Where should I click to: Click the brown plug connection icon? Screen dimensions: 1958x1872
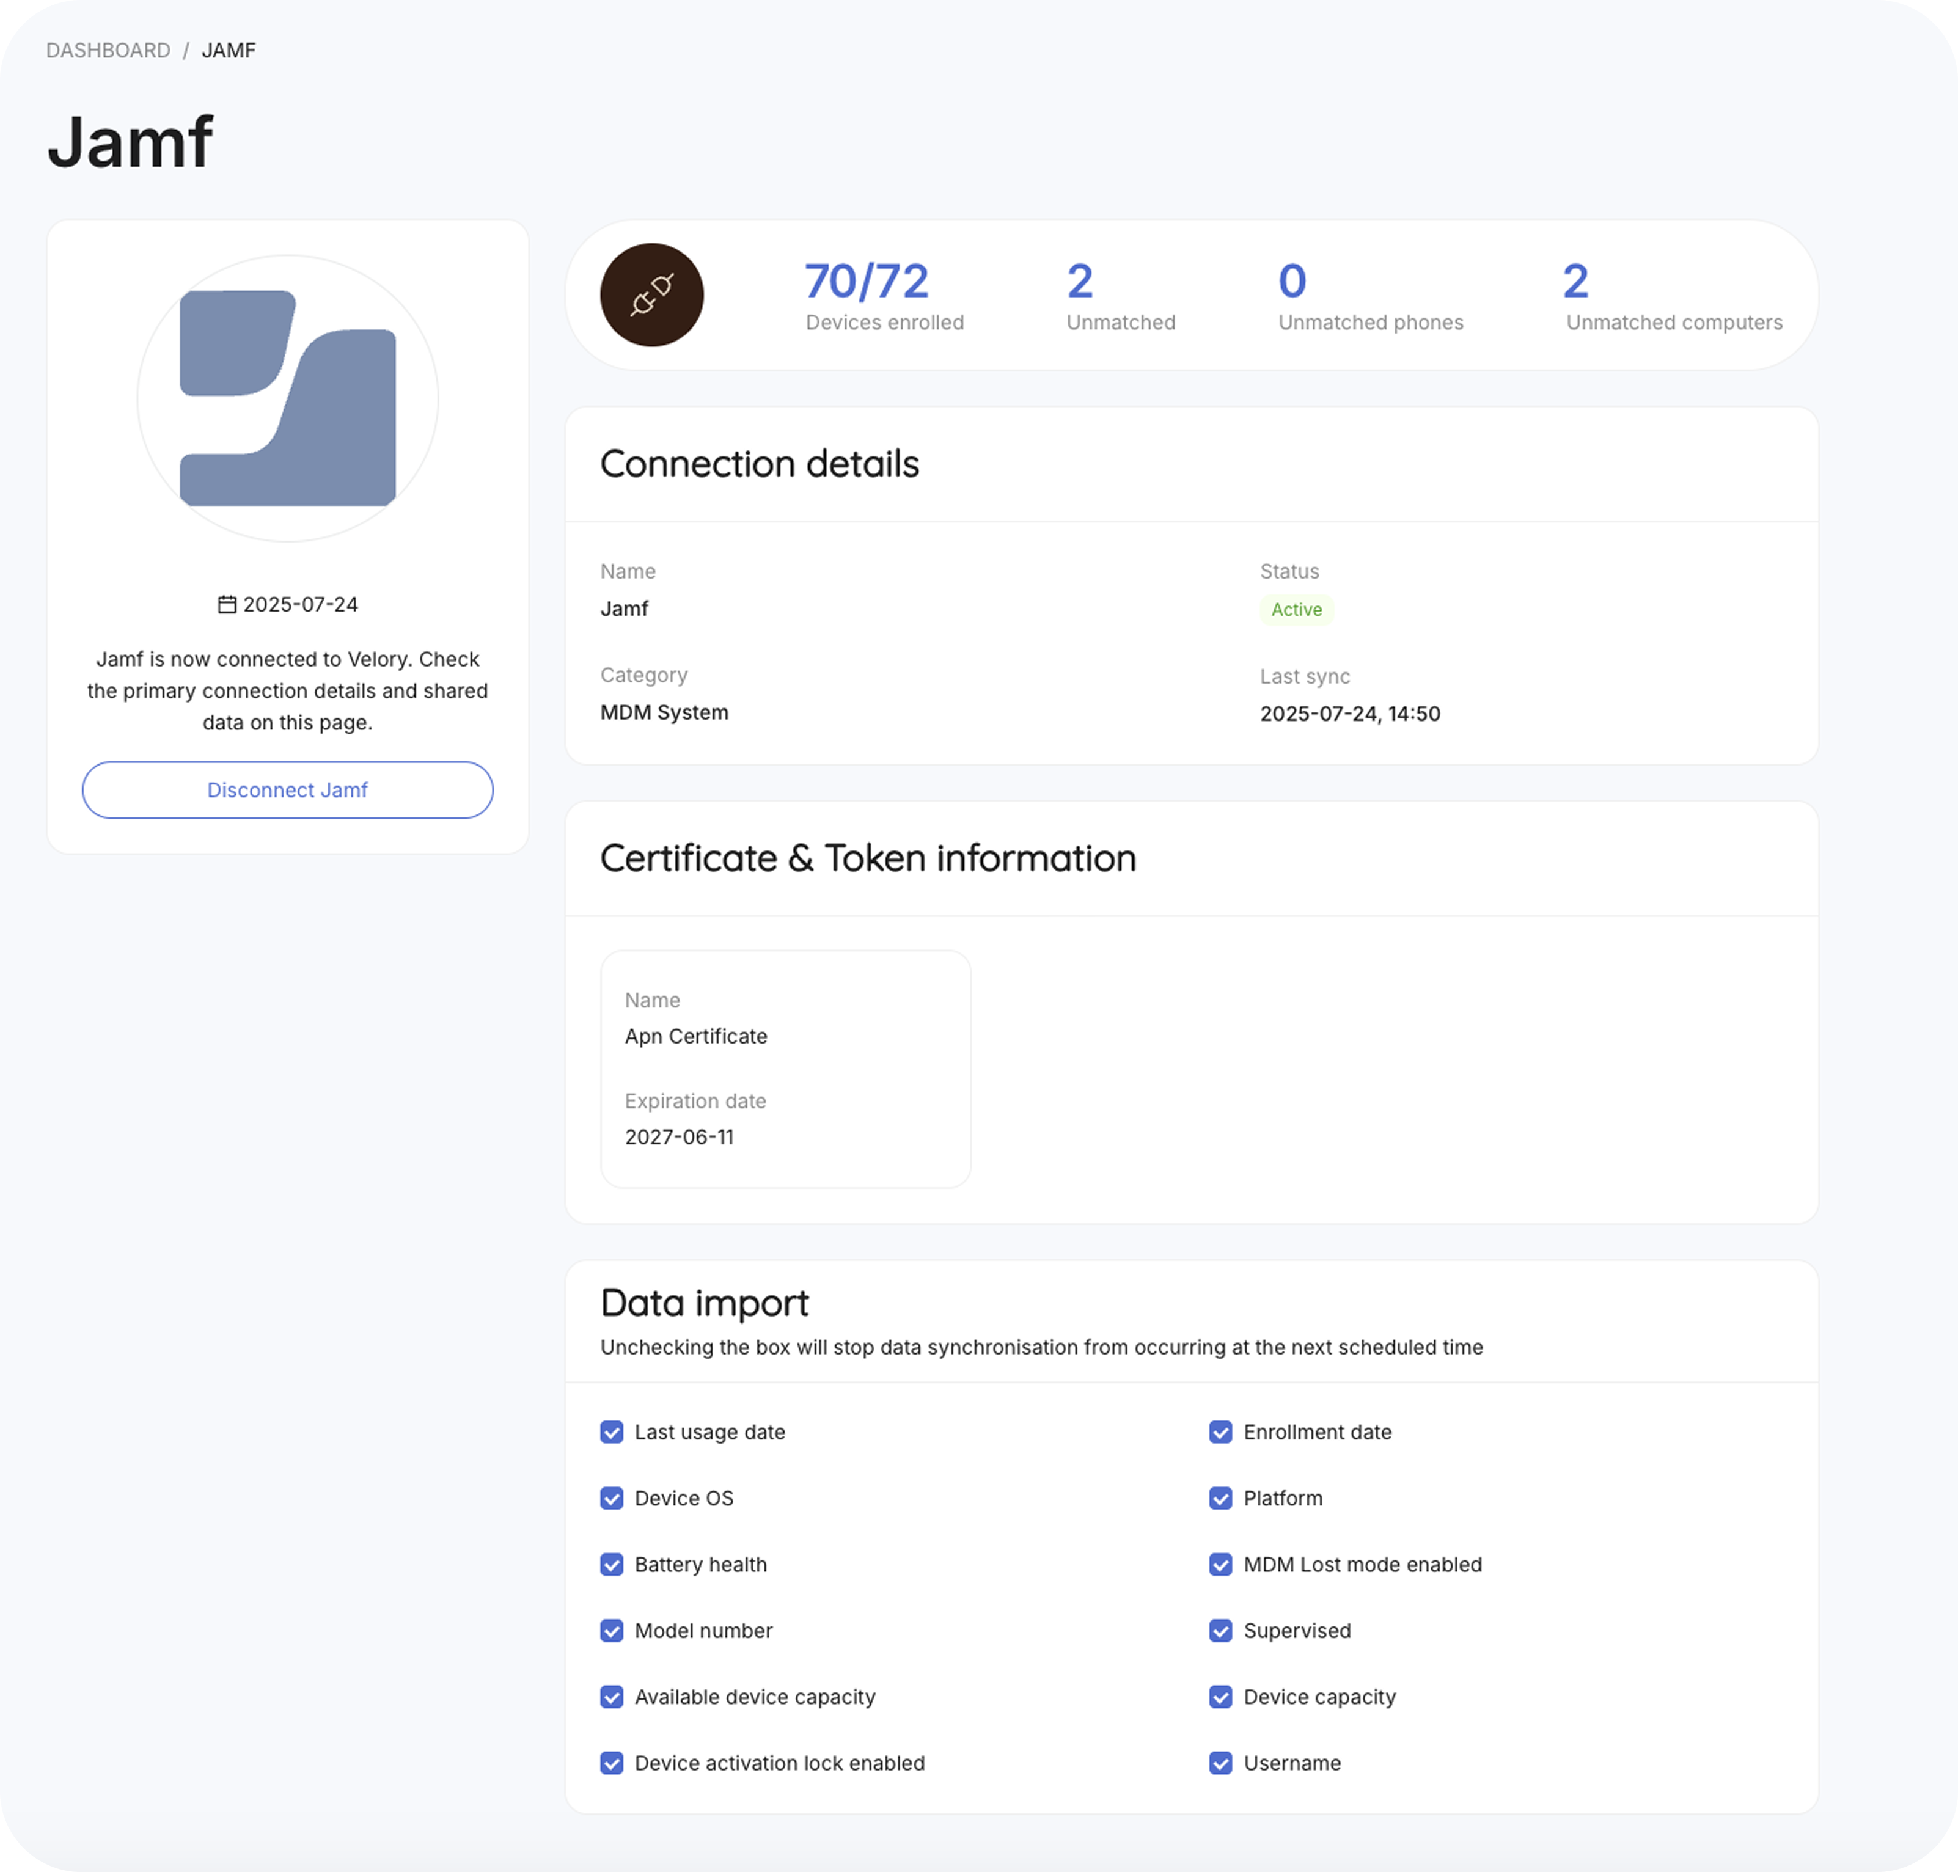click(x=651, y=295)
